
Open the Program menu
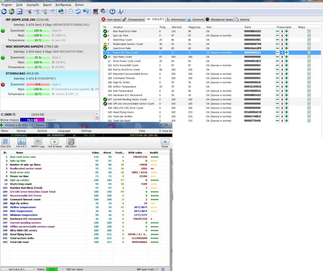click(7, 5)
